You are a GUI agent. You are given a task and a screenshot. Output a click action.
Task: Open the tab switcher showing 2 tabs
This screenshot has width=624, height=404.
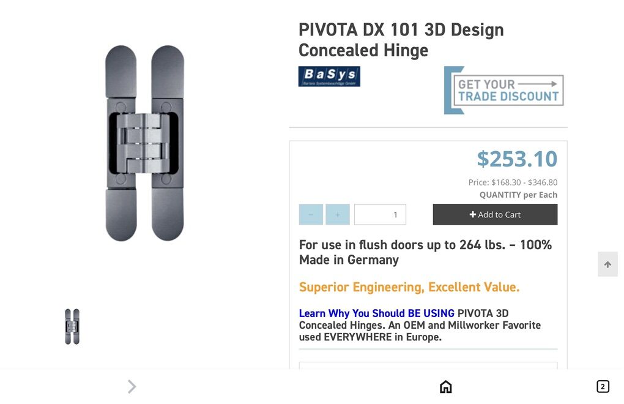point(603,386)
